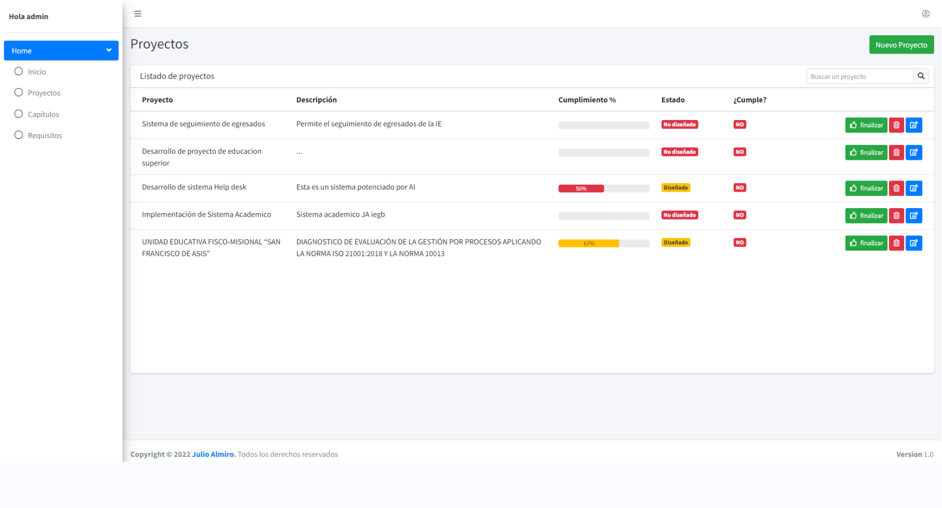Click the search magnifier icon

coord(921,76)
